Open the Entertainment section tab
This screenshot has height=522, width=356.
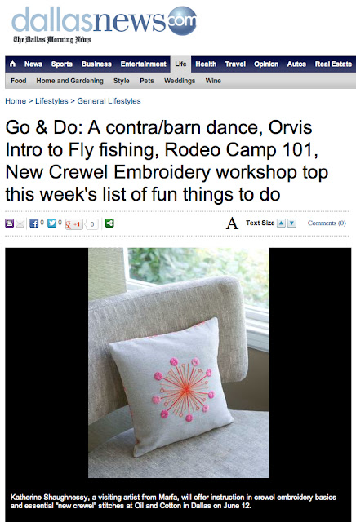[144, 64]
